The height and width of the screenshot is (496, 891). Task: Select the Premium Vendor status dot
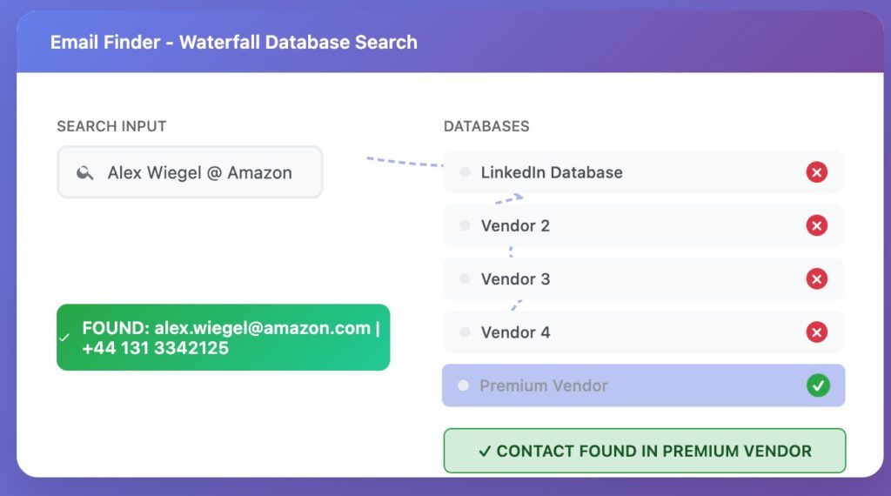[x=464, y=385]
